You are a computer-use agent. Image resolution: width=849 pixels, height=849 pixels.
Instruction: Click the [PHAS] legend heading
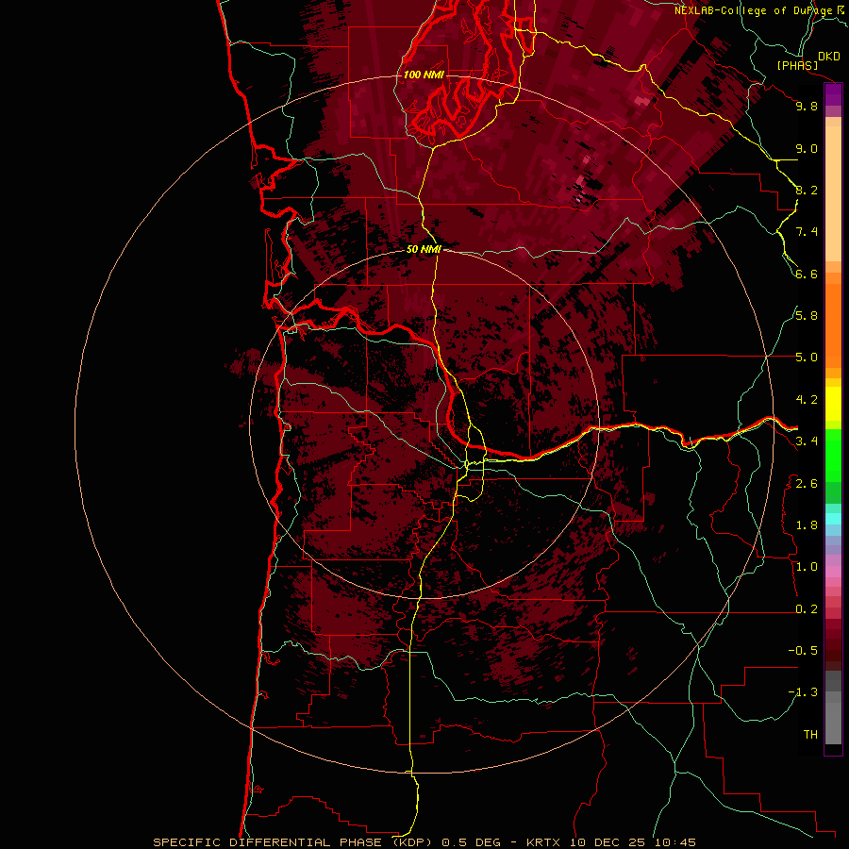(797, 66)
